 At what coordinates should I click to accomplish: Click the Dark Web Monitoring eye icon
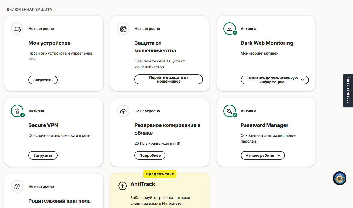(x=230, y=29)
